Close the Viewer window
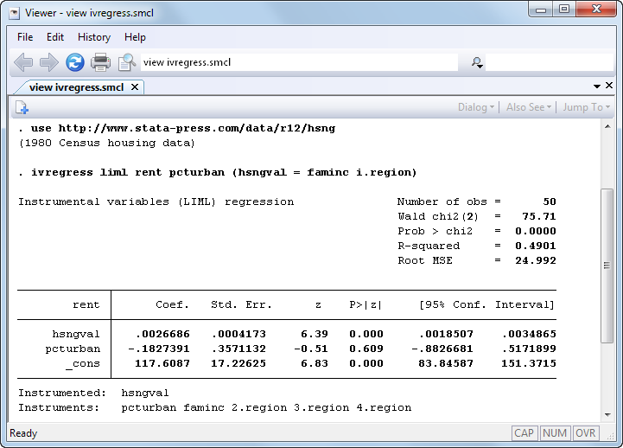Screen dimensions: 623x448 click(596, 10)
